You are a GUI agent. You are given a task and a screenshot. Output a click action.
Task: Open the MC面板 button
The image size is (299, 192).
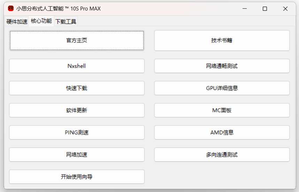222,110
